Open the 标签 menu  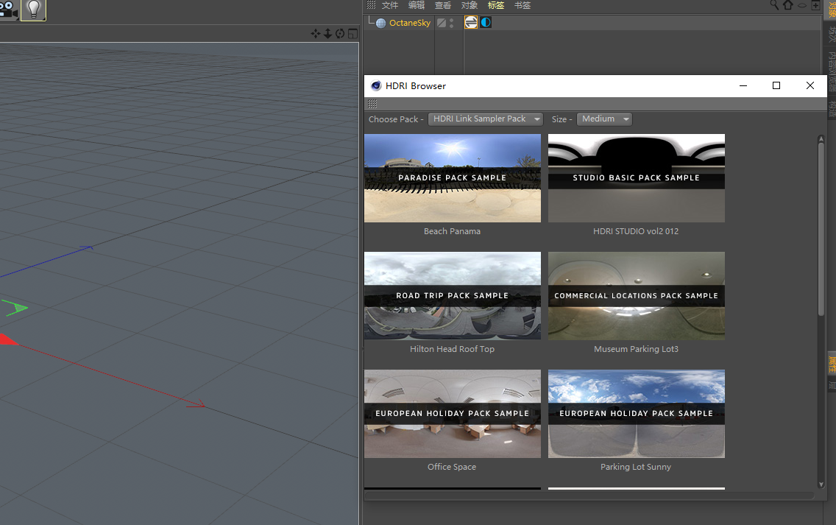(496, 5)
